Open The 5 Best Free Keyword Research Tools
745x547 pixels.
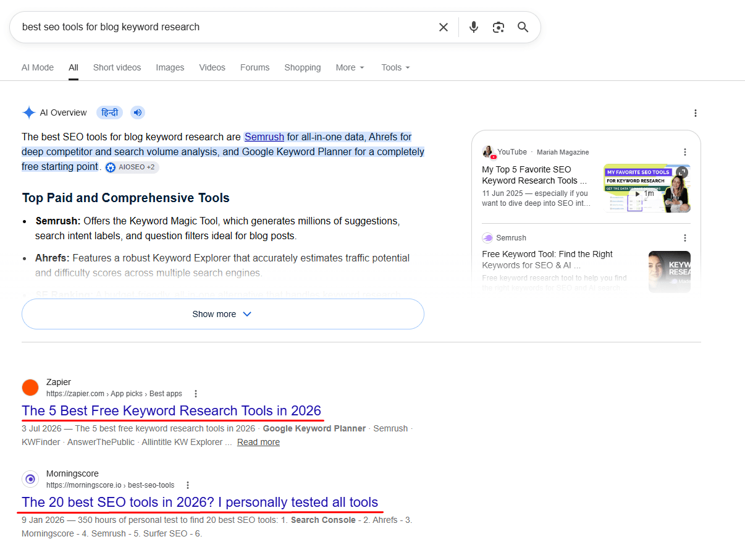172,410
